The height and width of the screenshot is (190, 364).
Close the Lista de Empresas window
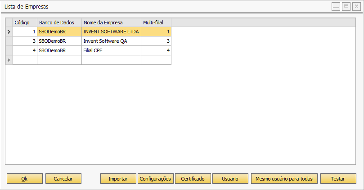356,6
